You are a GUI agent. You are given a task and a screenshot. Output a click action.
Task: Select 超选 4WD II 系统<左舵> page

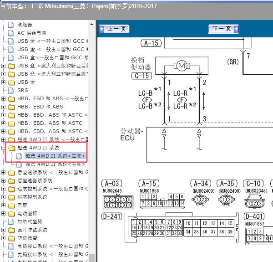point(55,156)
